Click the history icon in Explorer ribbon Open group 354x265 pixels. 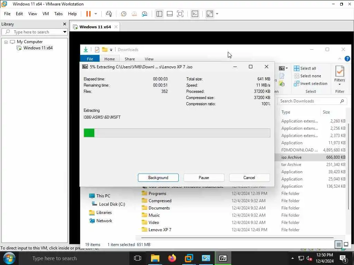[282, 84]
